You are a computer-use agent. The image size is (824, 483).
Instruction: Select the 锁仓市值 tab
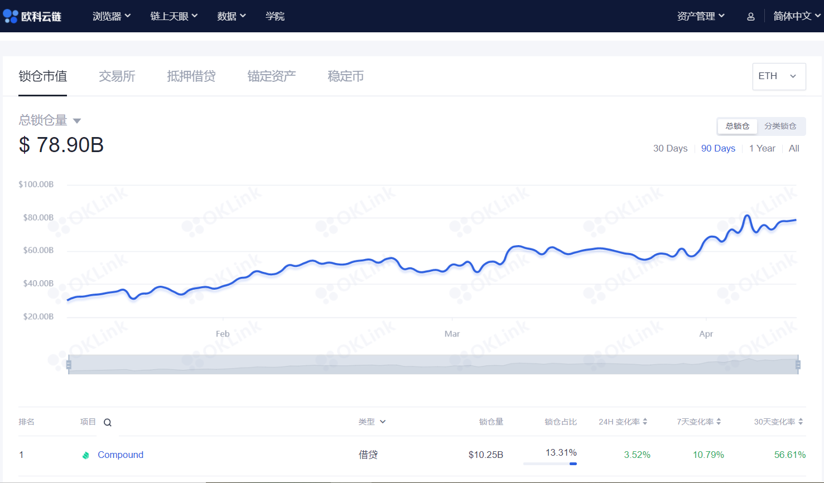coord(43,76)
